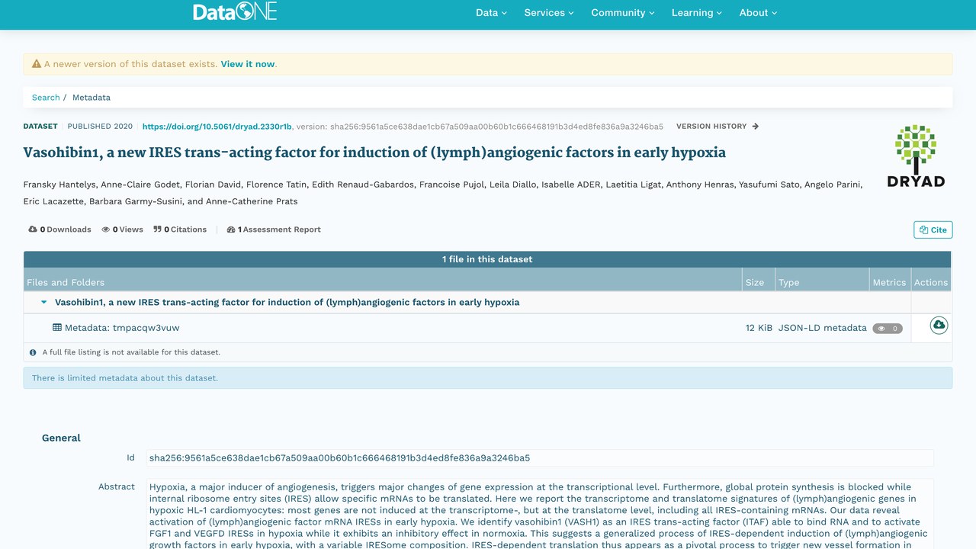Click the metadata table icon beside tmpacqw3vuw

point(57,328)
